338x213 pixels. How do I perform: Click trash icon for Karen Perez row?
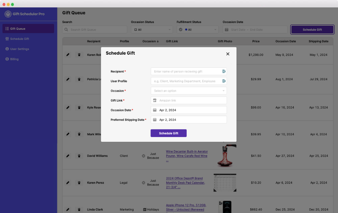[79, 183]
